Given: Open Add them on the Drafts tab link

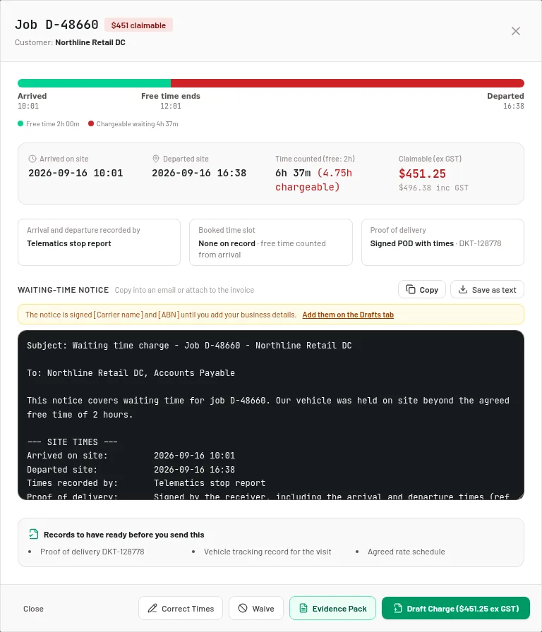Looking at the screenshot, I should (348, 315).
